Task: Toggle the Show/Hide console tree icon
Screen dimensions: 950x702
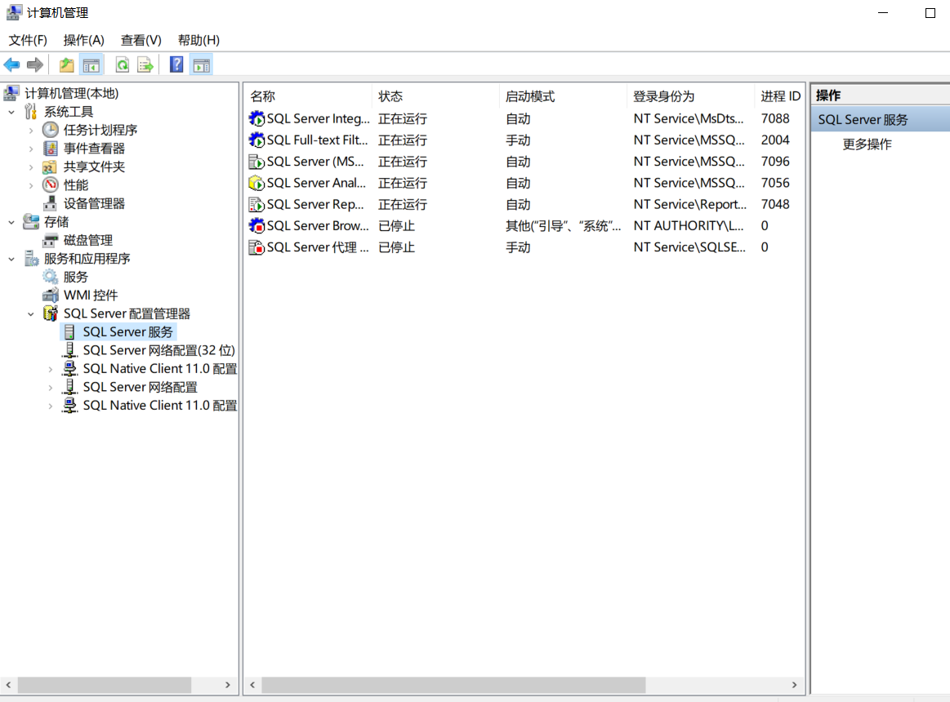Action: [x=91, y=64]
